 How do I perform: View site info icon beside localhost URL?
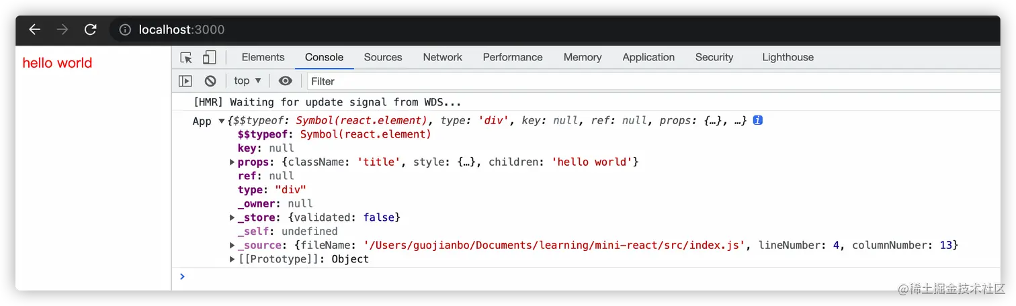[124, 30]
